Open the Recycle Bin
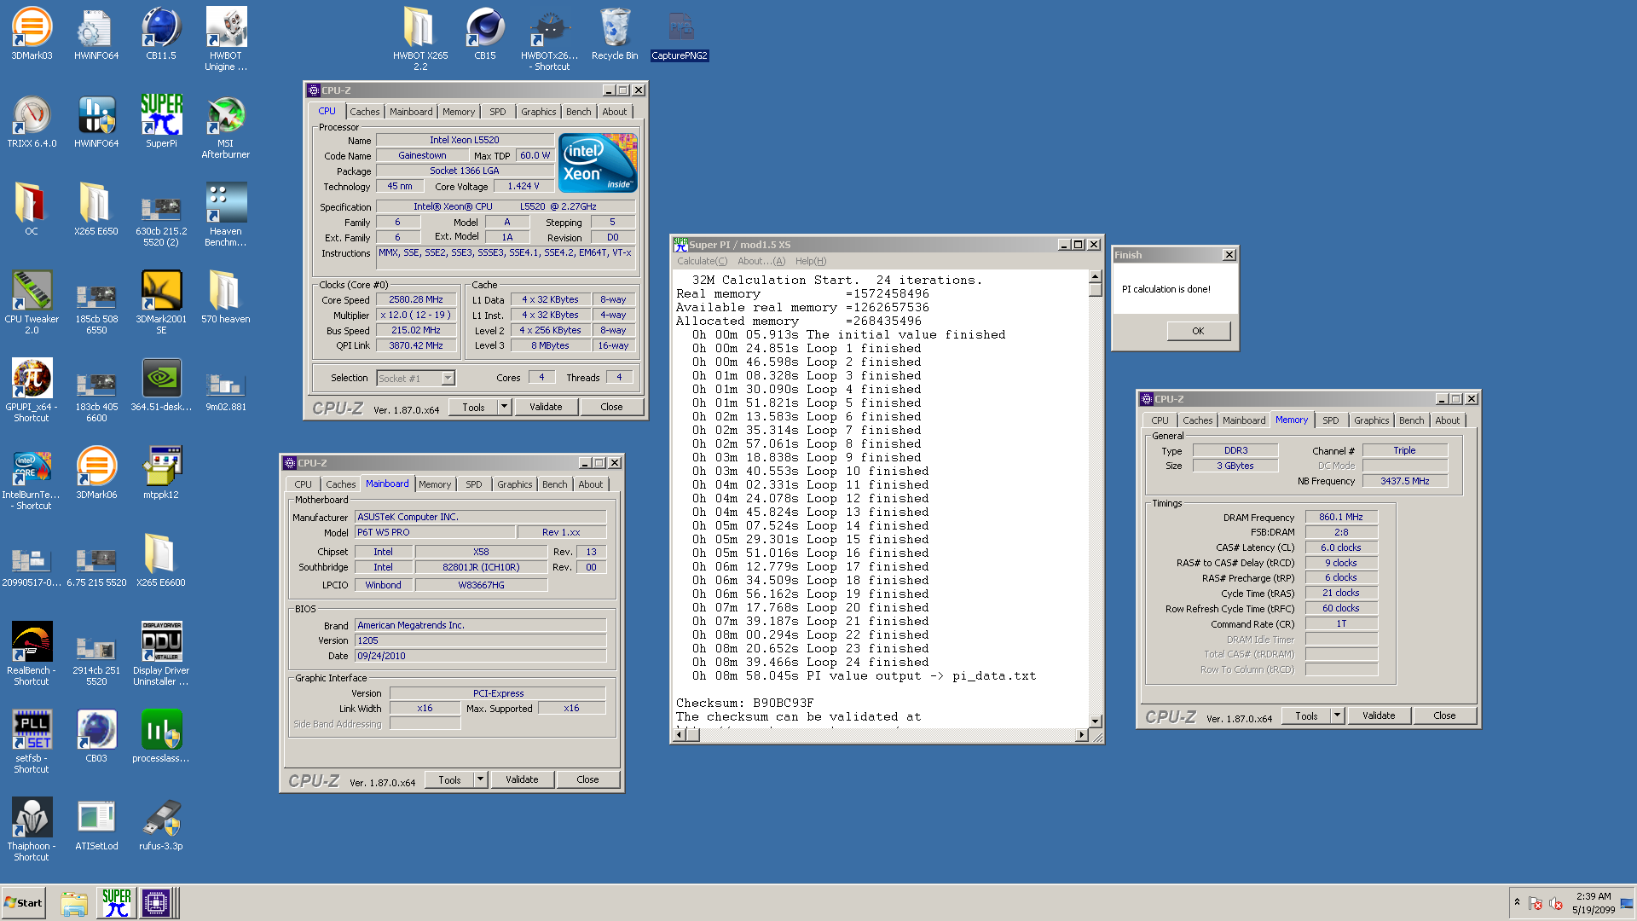This screenshot has width=1637, height=921. pos(615,34)
